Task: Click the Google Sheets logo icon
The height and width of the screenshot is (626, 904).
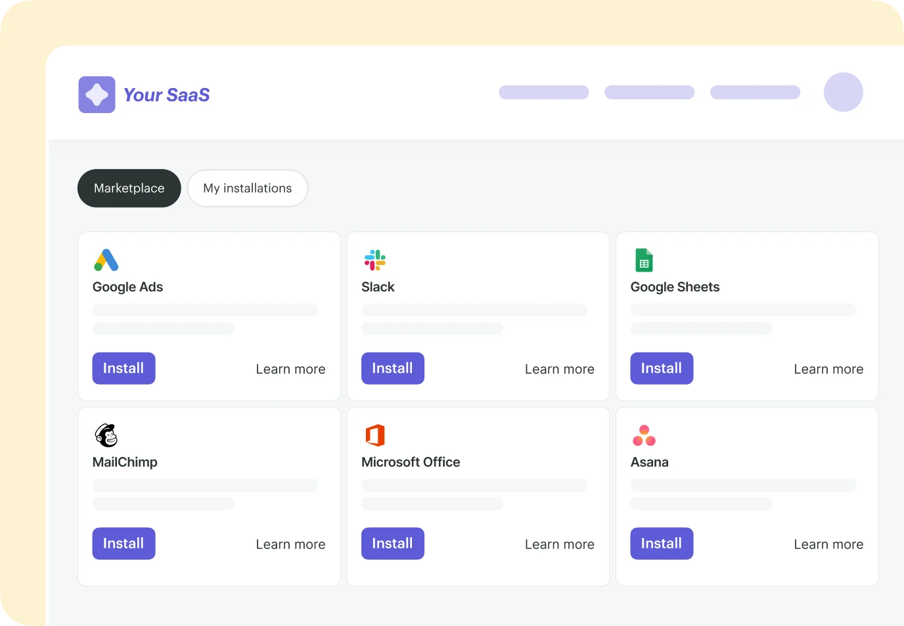Action: (x=644, y=260)
